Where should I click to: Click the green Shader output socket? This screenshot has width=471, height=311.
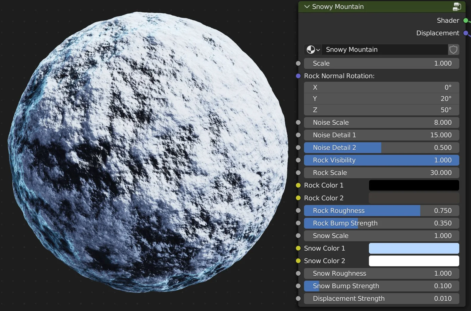[466, 20]
